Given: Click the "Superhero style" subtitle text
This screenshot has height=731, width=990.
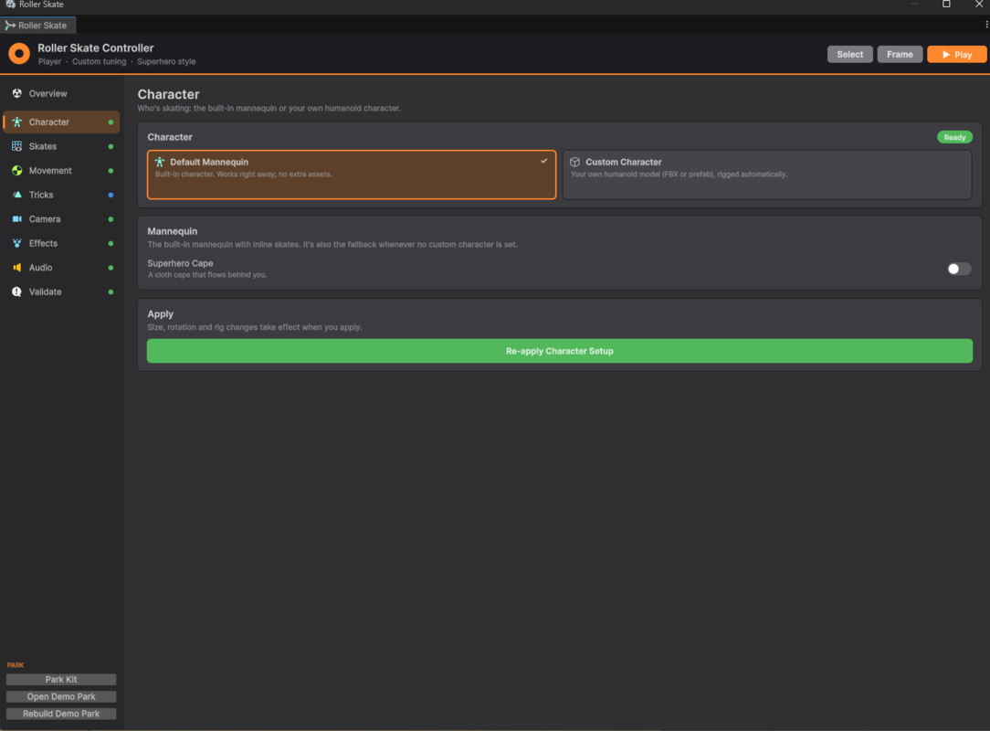Looking at the screenshot, I should (x=166, y=62).
